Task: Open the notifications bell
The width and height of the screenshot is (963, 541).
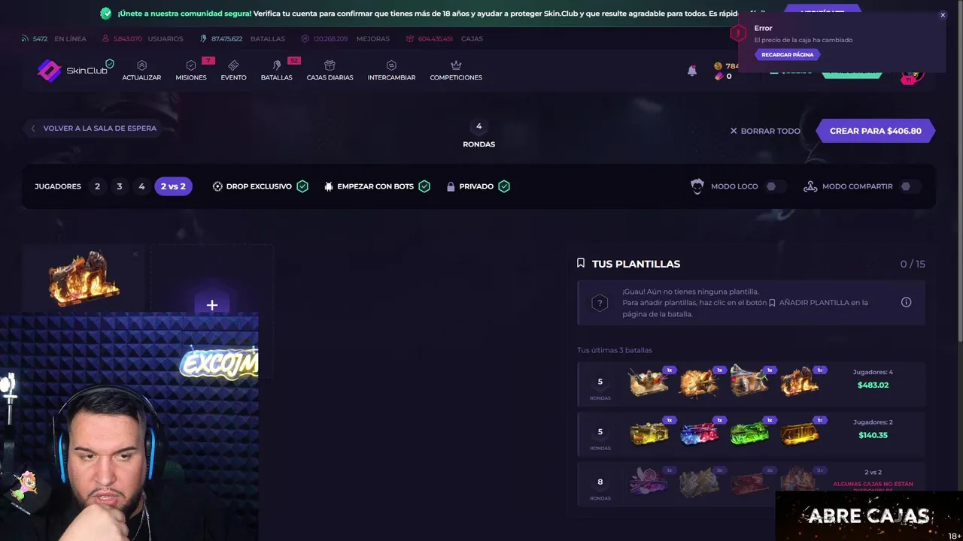Action: tap(692, 71)
